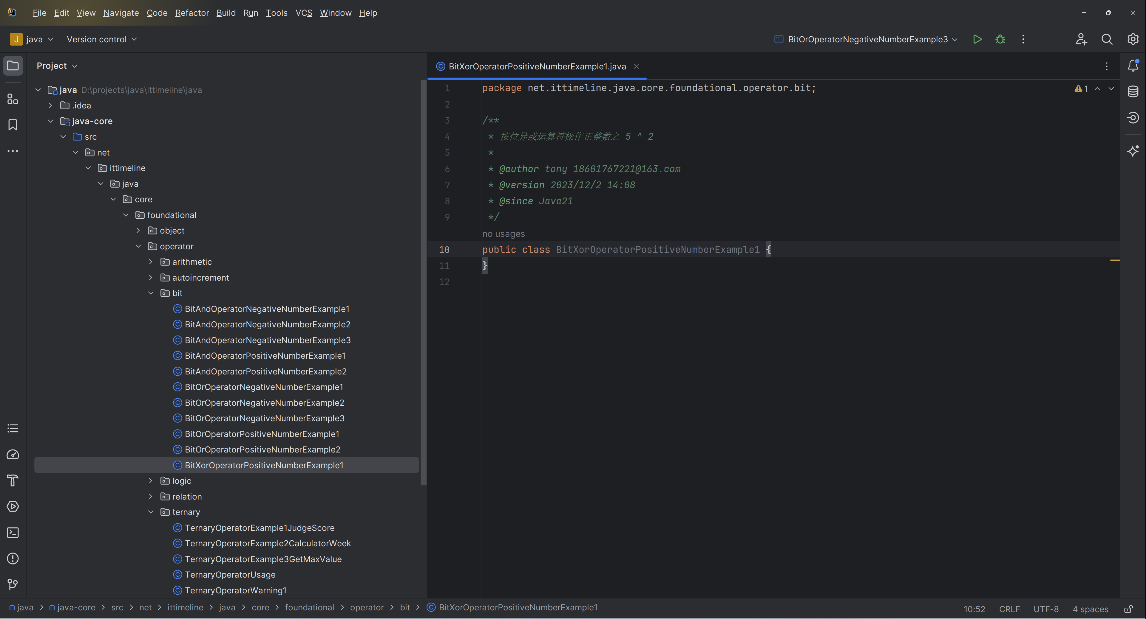Select BitAndOperatorNegativeNumberExample1 class
The width and height of the screenshot is (1146, 619).
coord(267,309)
